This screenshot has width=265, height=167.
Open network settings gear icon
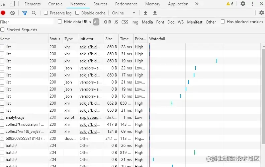261,13
